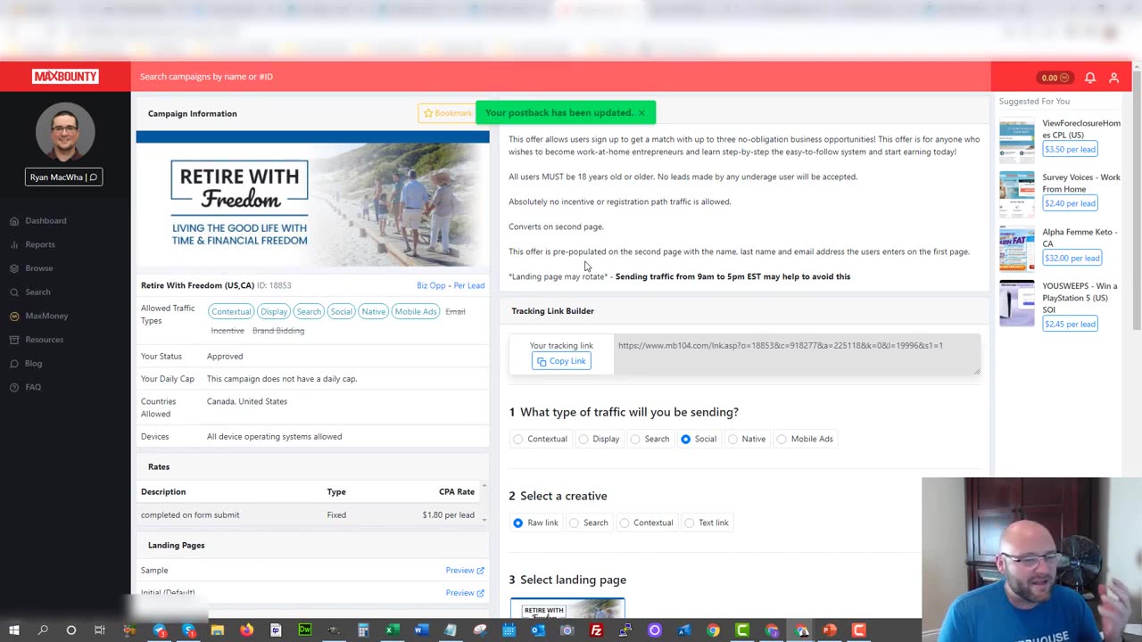Copy the tracking link
Screen dimensions: 1142x642
(561, 361)
